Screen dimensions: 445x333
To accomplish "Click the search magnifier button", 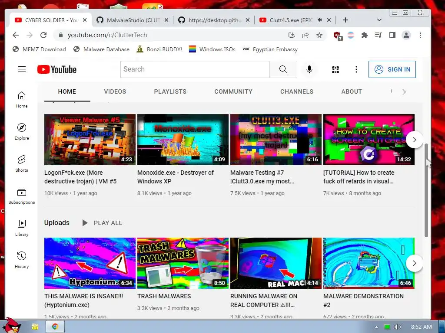I will pos(283,69).
